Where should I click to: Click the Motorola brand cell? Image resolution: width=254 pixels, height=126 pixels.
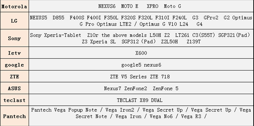(x=14, y=6)
